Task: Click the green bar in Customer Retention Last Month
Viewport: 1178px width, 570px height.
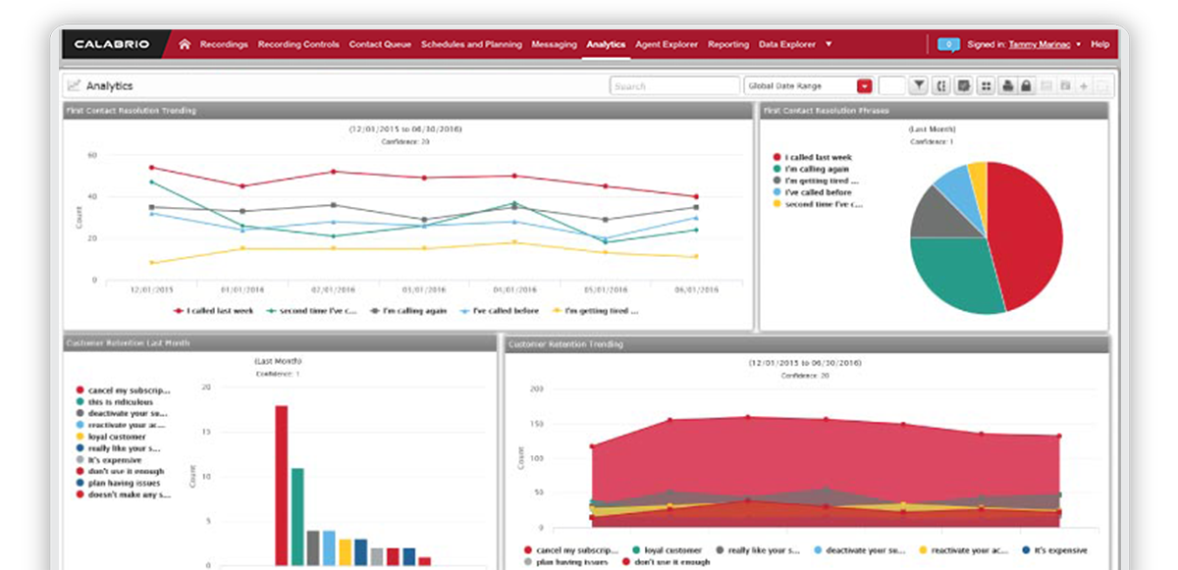Action: [x=297, y=516]
